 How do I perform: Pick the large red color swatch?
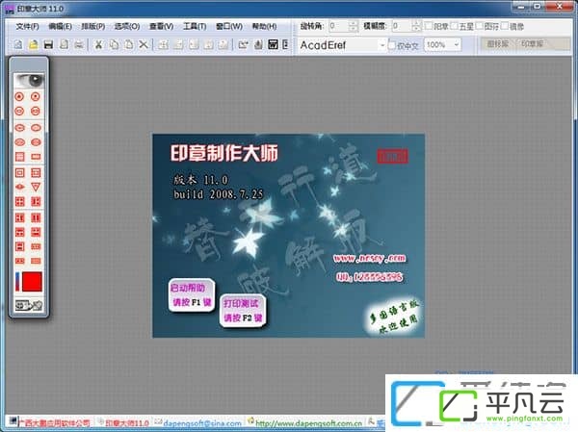(33, 282)
